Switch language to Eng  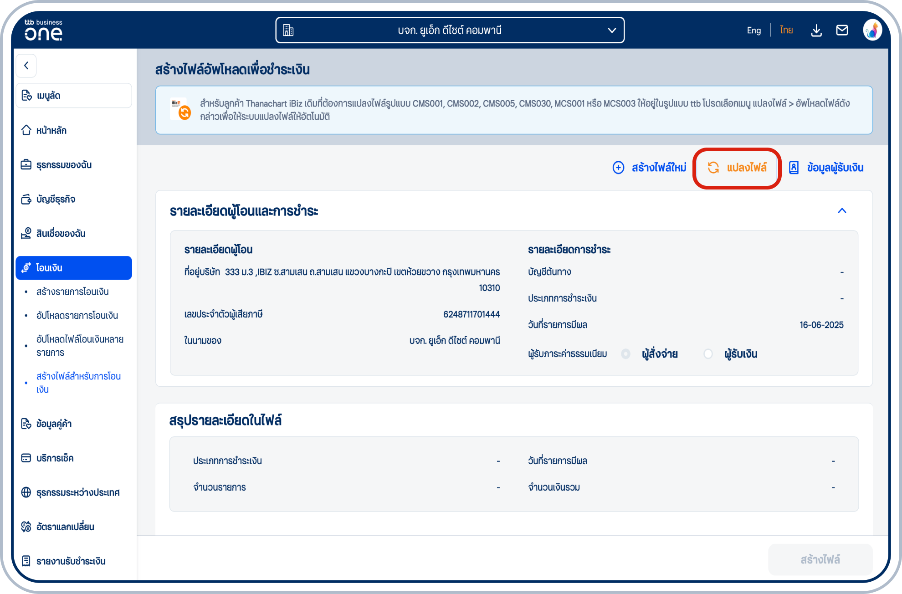pyautogui.click(x=753, y=31)
